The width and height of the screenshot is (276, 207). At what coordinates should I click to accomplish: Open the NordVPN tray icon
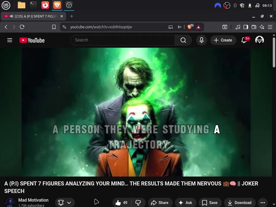pos(218,5)
